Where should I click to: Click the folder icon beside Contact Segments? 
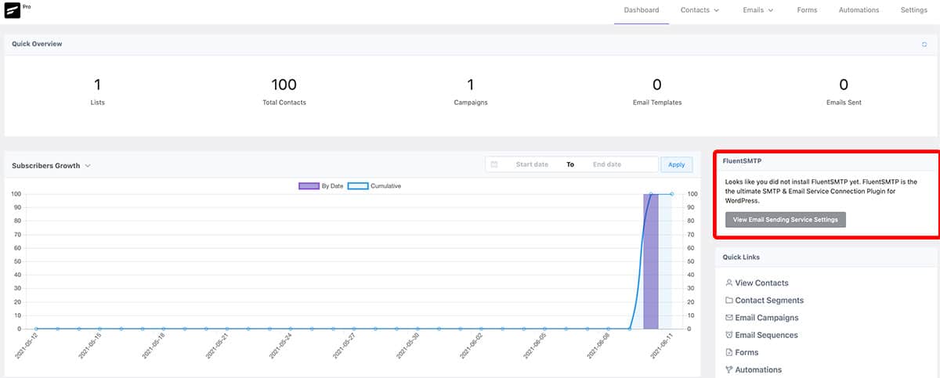(x=729, y=301)
